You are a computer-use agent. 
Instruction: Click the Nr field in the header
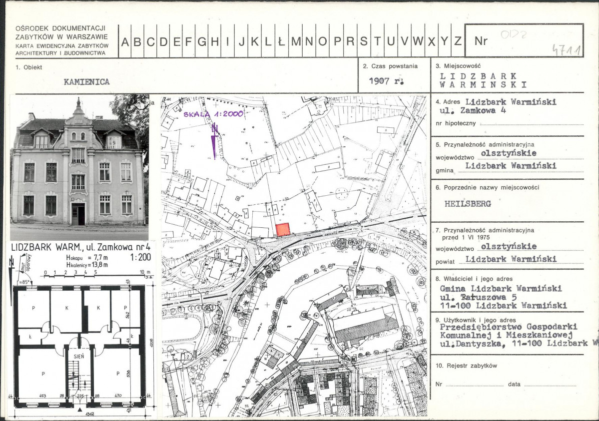coord(523,41)
